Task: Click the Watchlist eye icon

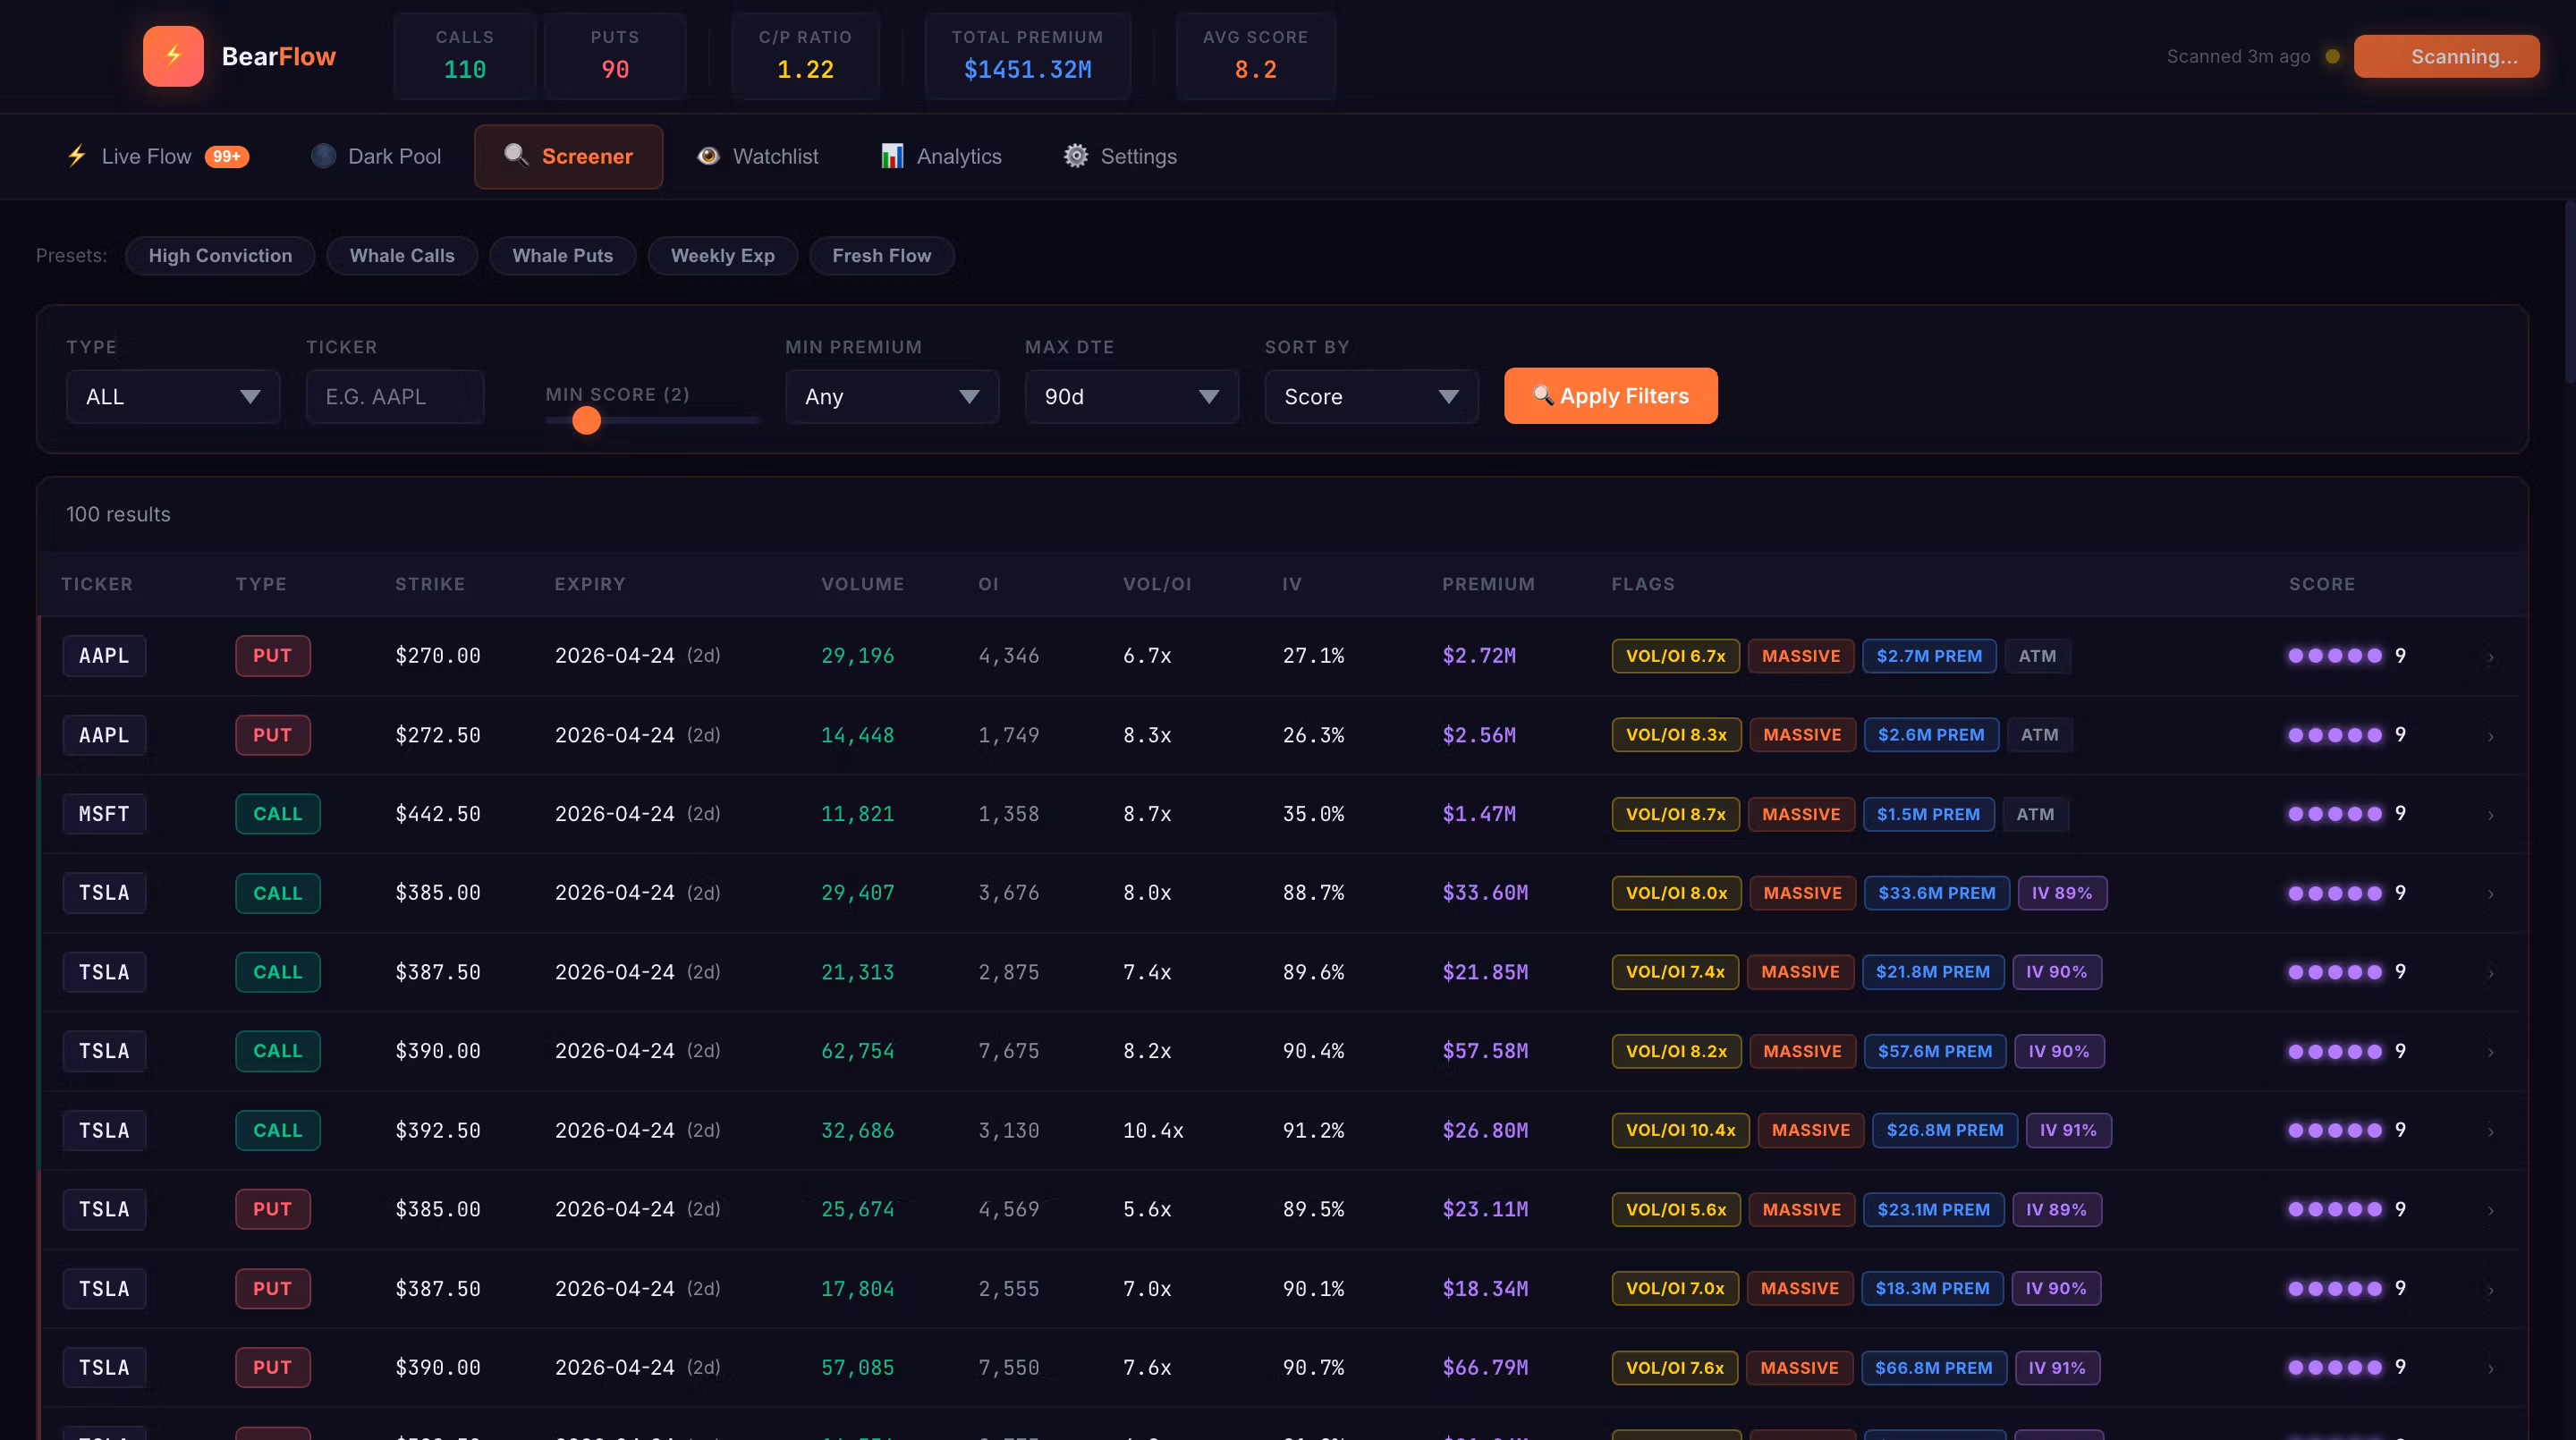Action: click(708, 156)
